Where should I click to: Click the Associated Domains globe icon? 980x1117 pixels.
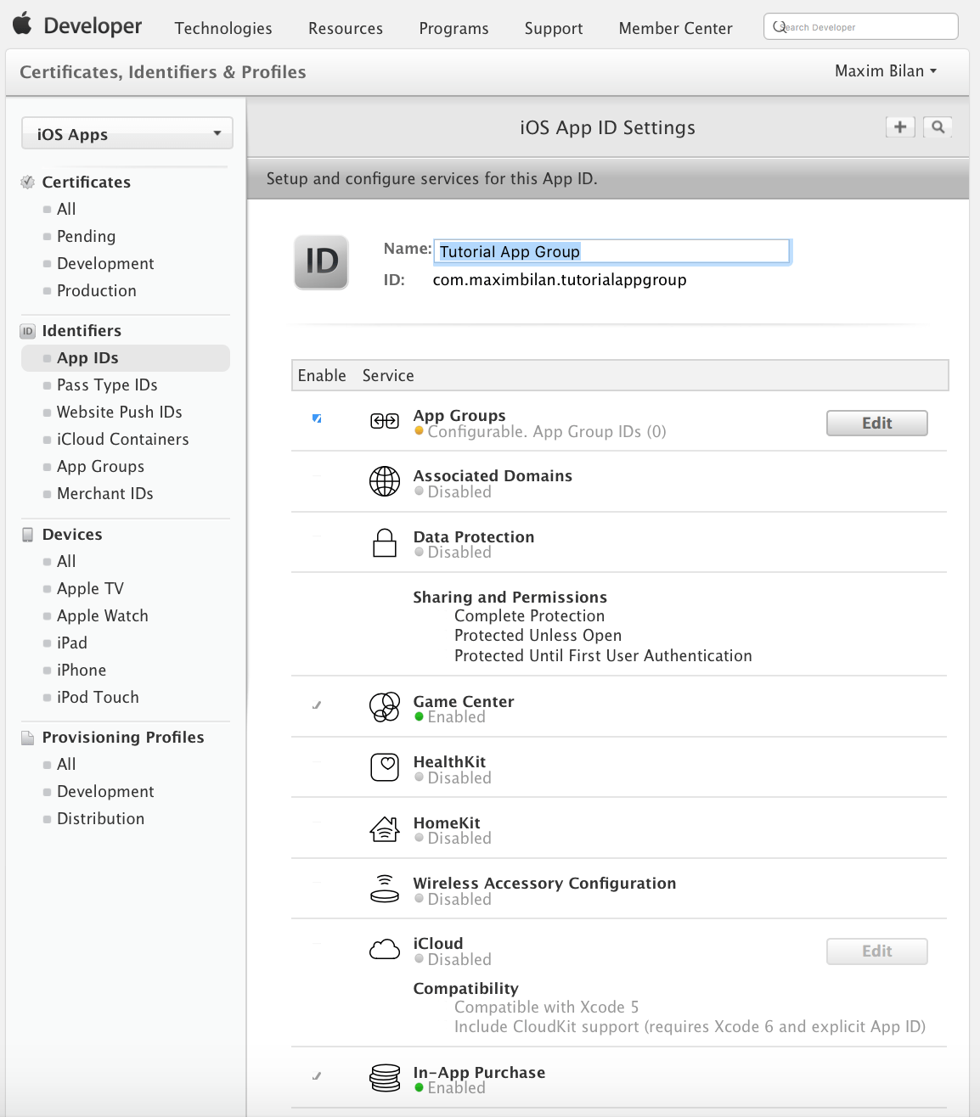[384, 481]
